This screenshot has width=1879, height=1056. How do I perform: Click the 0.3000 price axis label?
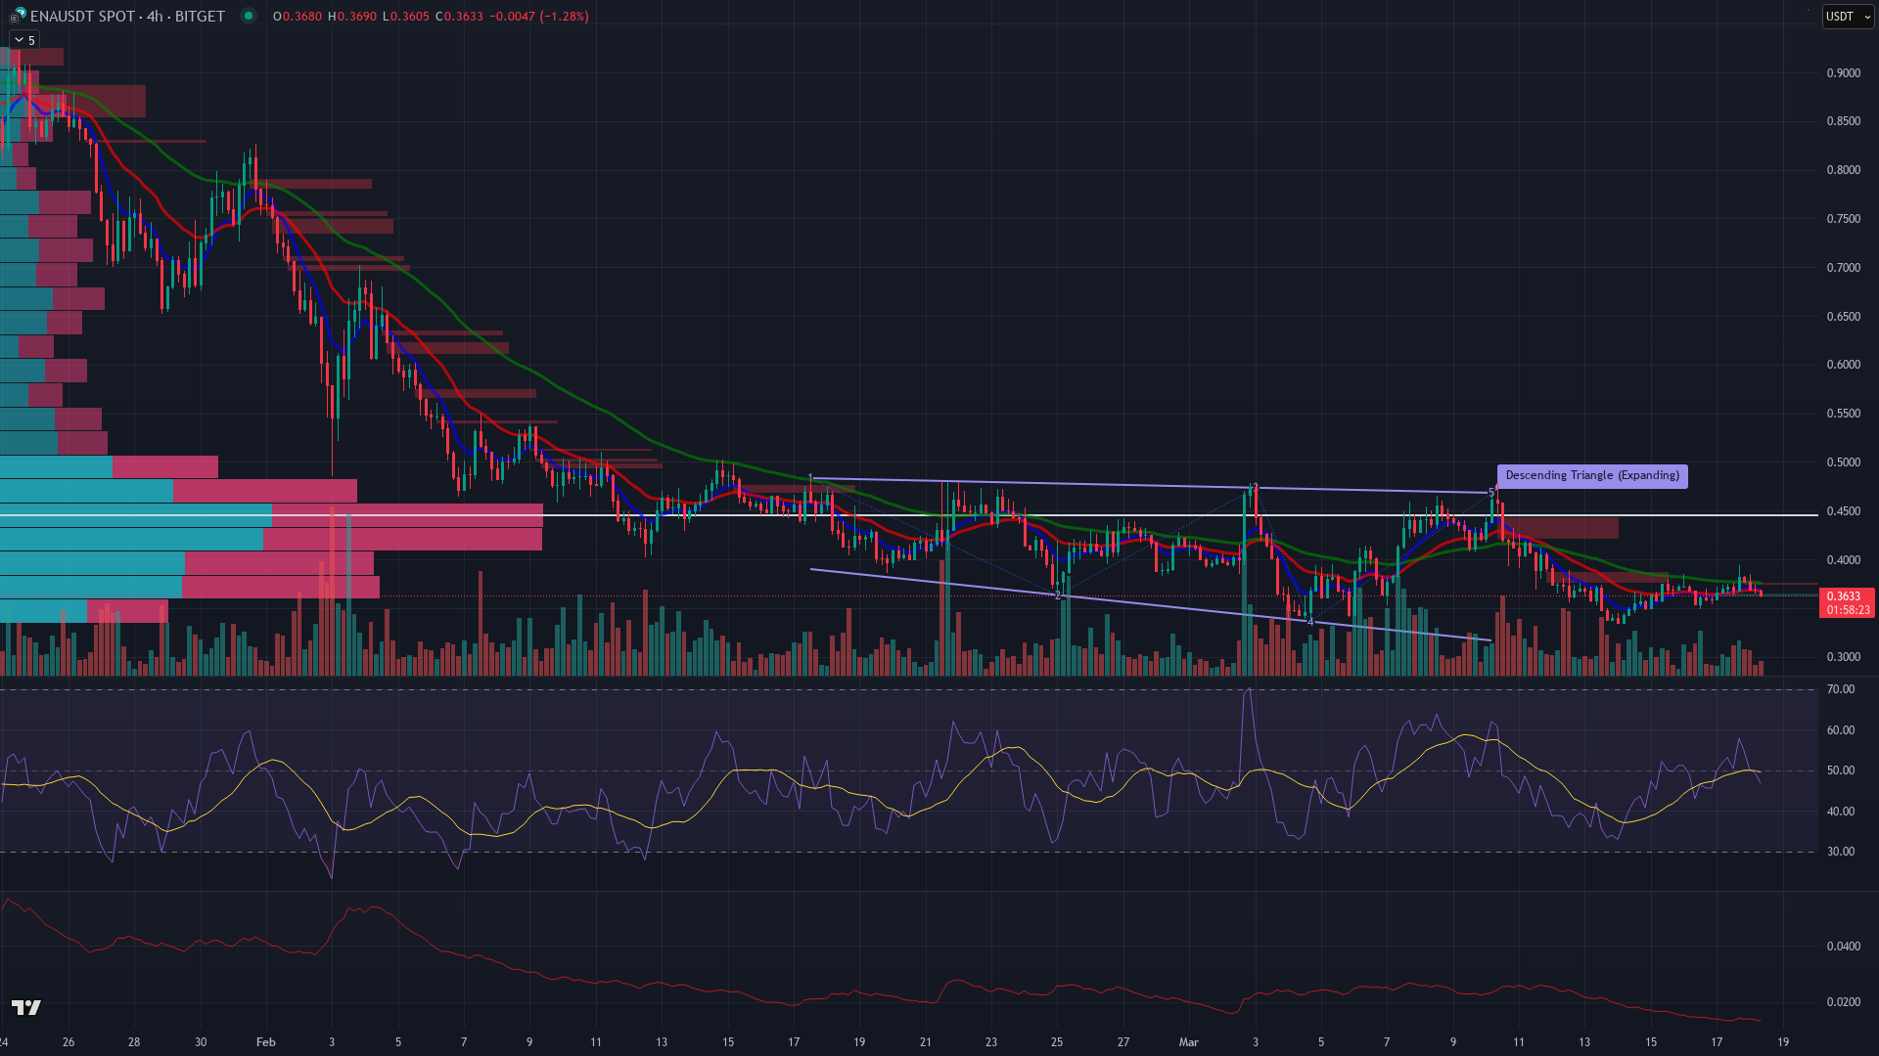pyautogui.click(x=1844, y=657)
